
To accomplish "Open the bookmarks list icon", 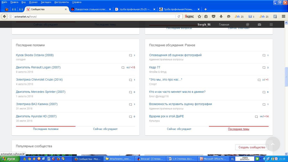I will point(206,17).
